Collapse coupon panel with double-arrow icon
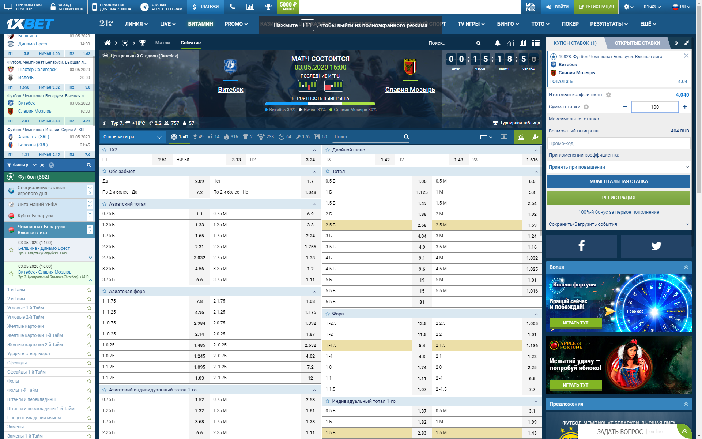Screen dimensions: 702x439 676,43
